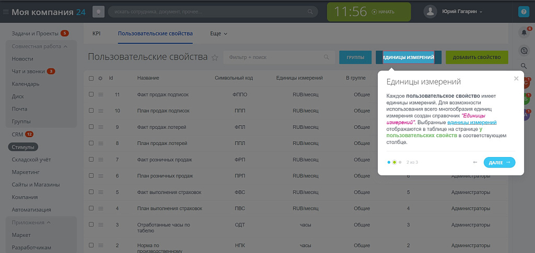The width and height of the screenshot is (535, 253).
Task: Expand the Еще tab dropdown
Action: point(218,33)
